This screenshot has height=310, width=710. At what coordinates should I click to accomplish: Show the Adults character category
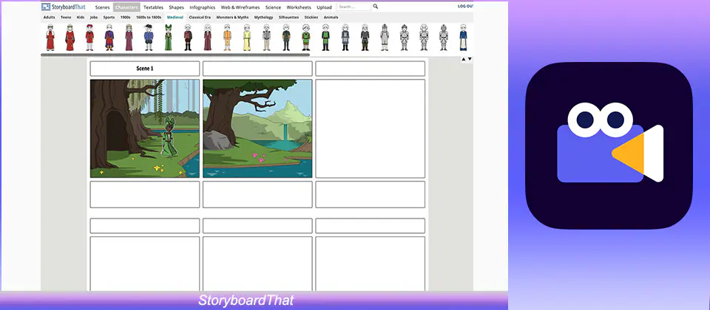click(x=50, y=17)
